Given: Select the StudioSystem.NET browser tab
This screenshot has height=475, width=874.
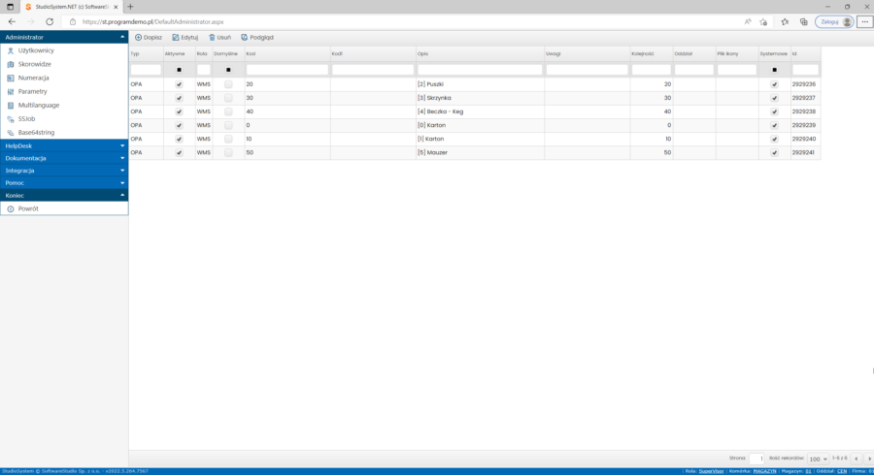Looking at the screenshot, I should (x=71, y=7).
